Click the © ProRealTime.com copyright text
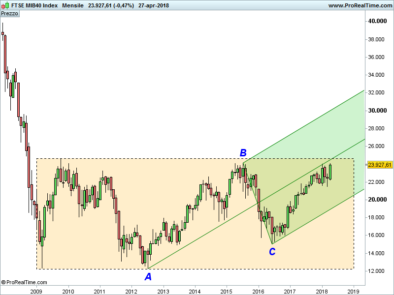 24,282
